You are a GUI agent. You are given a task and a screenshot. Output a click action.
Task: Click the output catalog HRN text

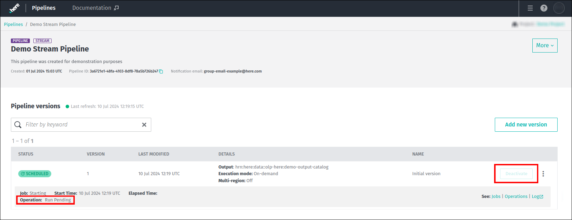coord(282,167)
